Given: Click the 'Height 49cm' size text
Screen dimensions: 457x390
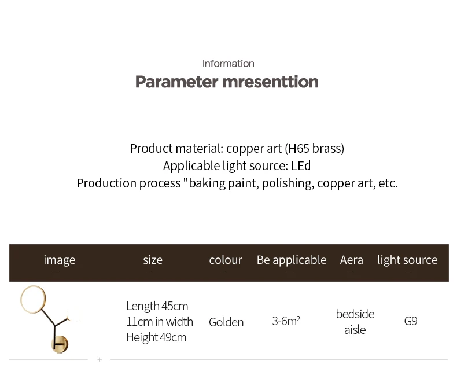Looking at the screenshot, I should pos(156,337).
